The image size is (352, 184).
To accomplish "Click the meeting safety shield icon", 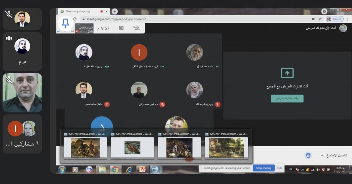I will 308,156.
